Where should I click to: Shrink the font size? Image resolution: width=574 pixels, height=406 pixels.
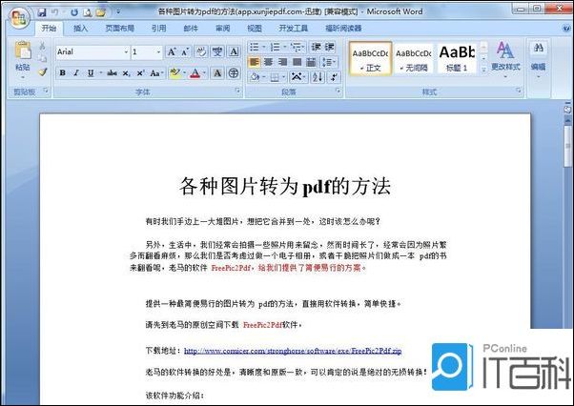(x=185, y=51)
